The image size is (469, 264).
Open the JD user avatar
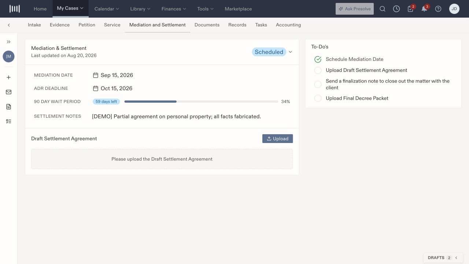454,9
